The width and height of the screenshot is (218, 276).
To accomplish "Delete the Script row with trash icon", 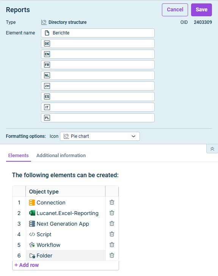I will coord(112,234).
